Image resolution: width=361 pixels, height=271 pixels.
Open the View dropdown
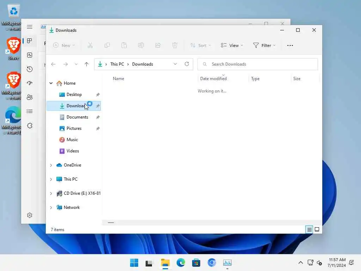click(232, 46)
